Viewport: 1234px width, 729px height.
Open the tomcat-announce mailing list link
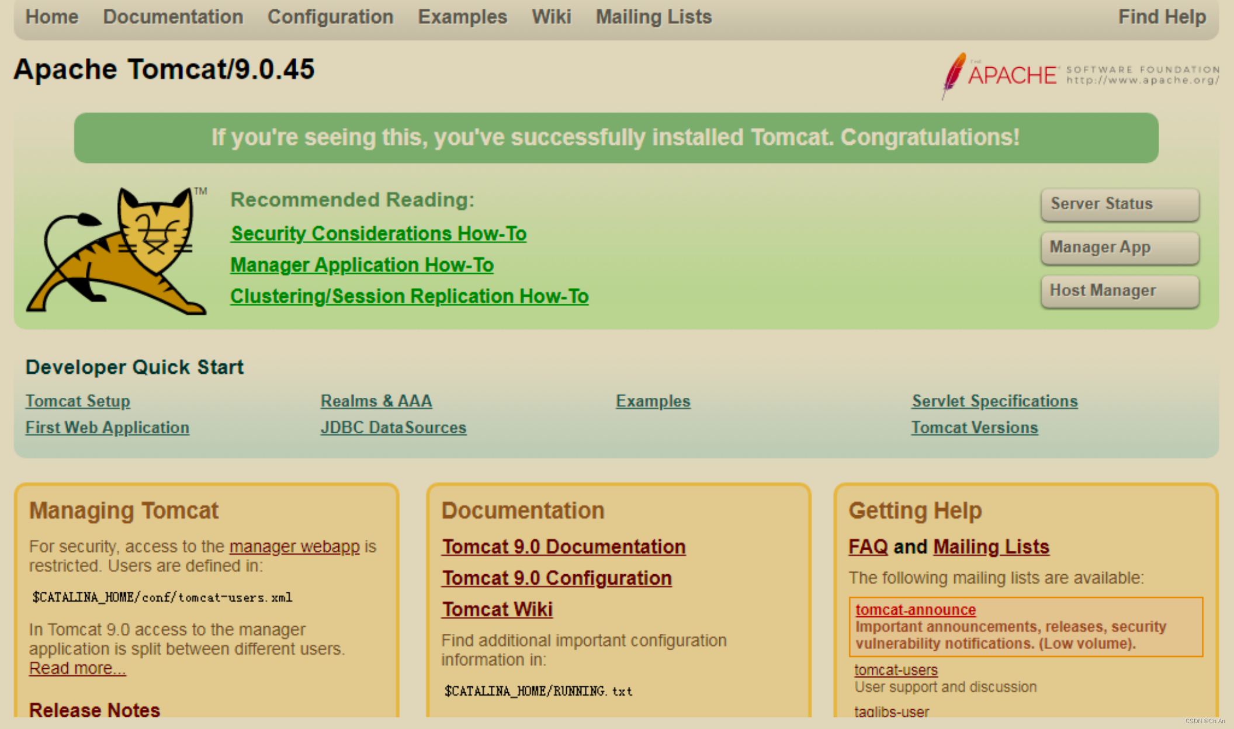pos(915,610)
